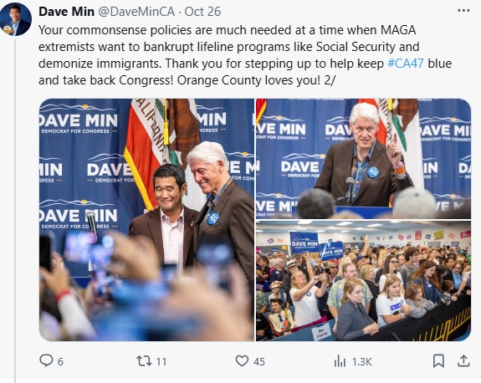Click the reply count 6
The image size is (481, 383).
tap(60, 362)
